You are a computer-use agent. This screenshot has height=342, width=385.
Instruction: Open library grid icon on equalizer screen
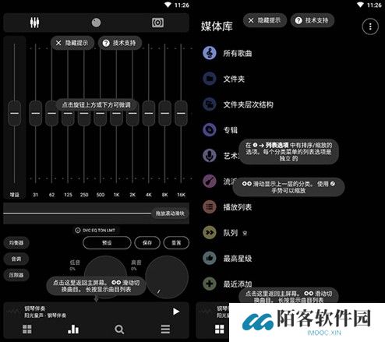click(27, 329)
